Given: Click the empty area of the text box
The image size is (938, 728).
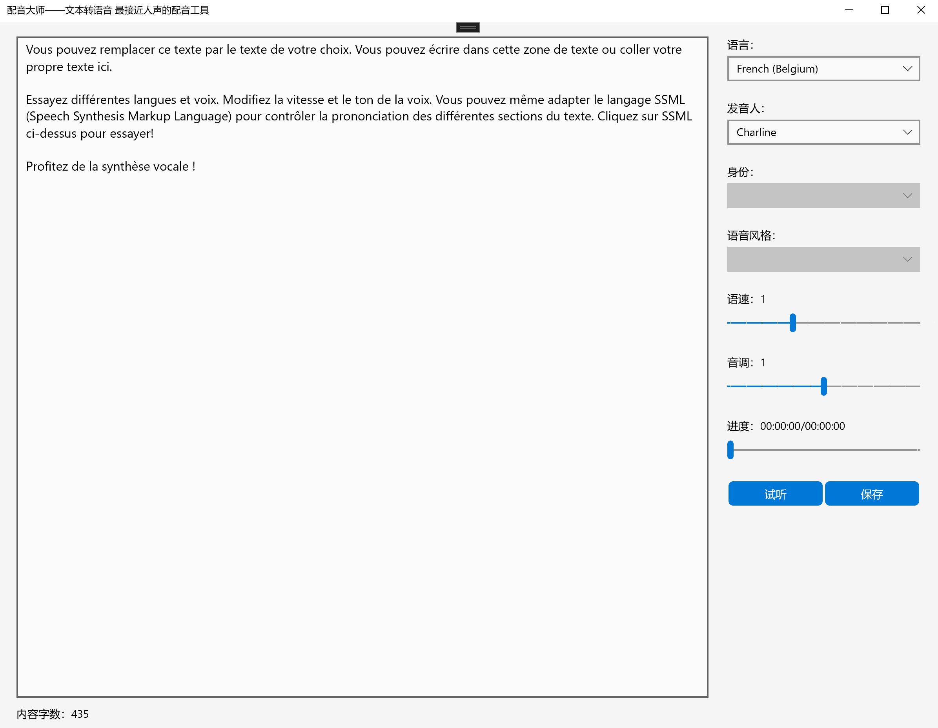Looking at the screenshot, I should [362, 430].
